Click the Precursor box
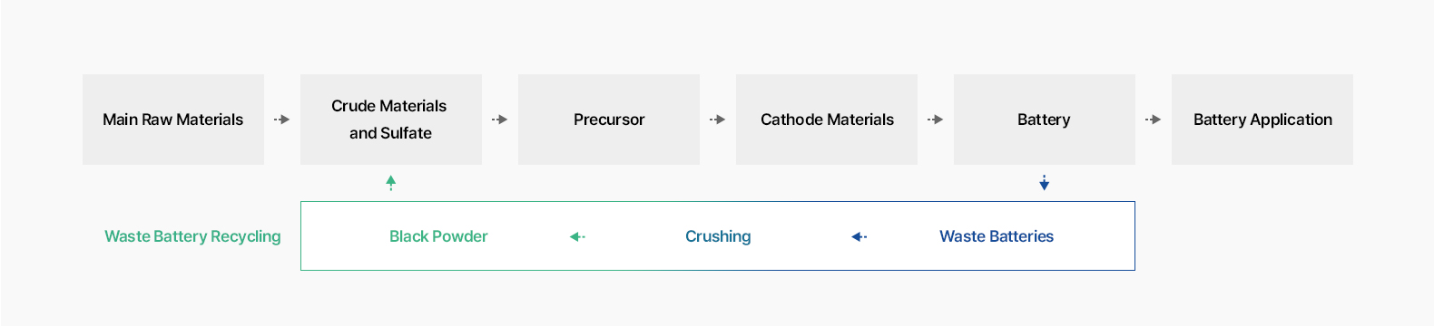Image resolution: width=1434 pixels, height=326 pixels. point(609,120)
